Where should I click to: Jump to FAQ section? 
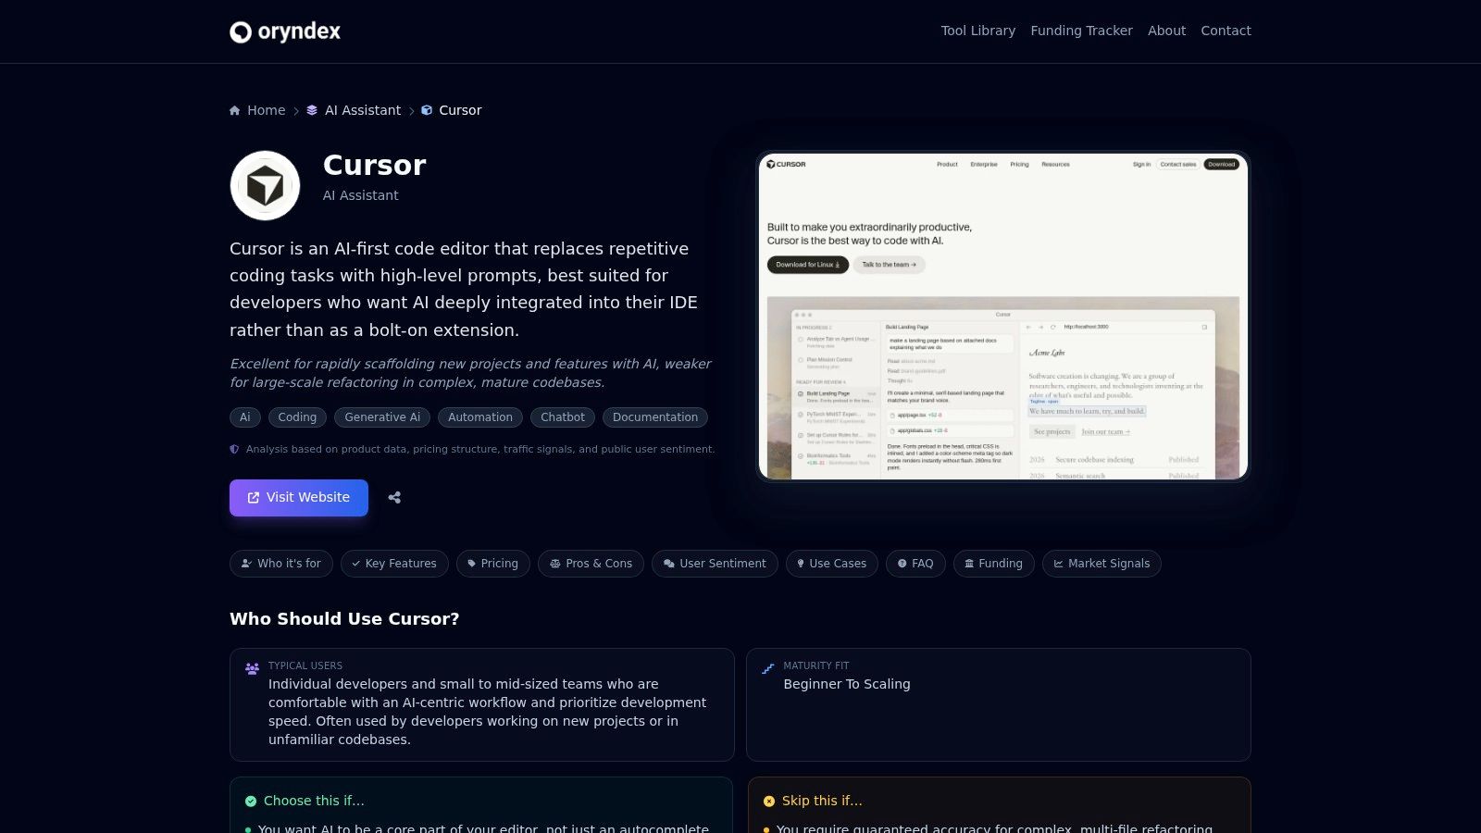coord(915,564)
